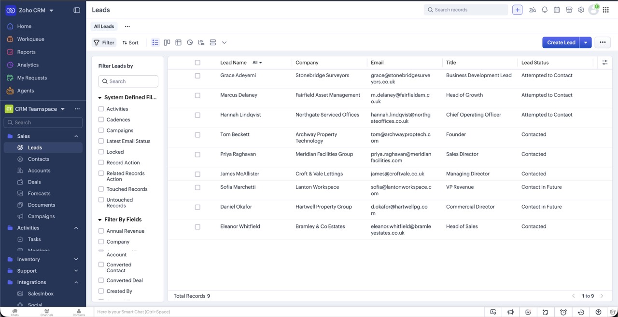Click the sidebar module search field
The image size is (618, 317).
coord(43,123)
